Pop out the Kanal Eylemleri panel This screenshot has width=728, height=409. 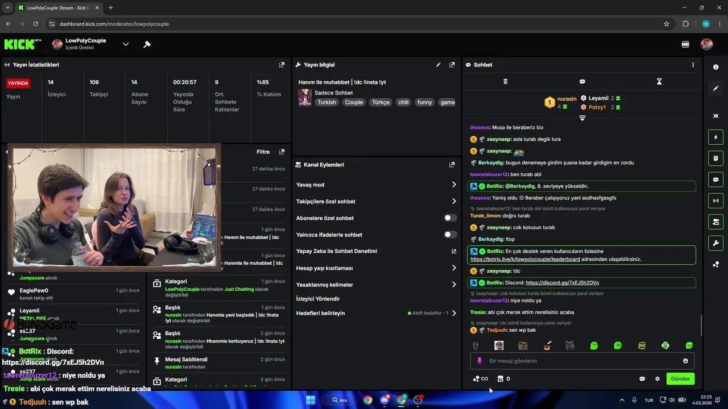(452, 165)
